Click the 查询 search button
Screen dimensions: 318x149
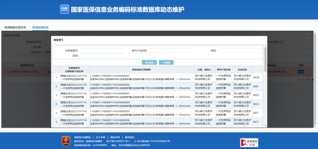click(149, 62)
